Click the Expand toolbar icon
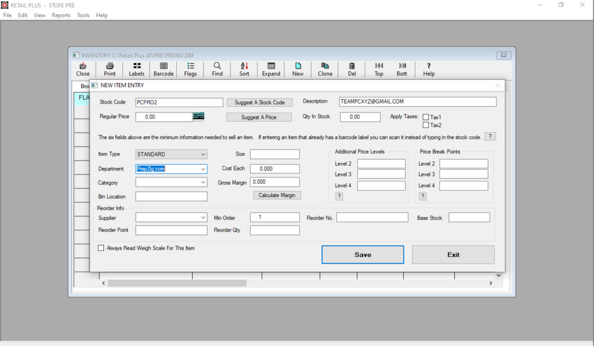Viewport: 594px width, 346px height. tap(271, 70)
